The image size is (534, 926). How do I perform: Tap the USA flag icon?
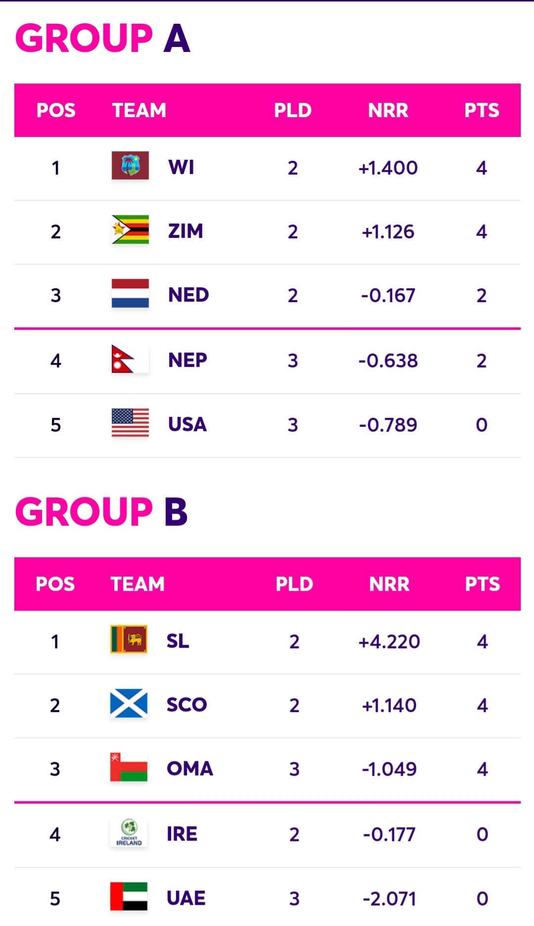(130, 422)
